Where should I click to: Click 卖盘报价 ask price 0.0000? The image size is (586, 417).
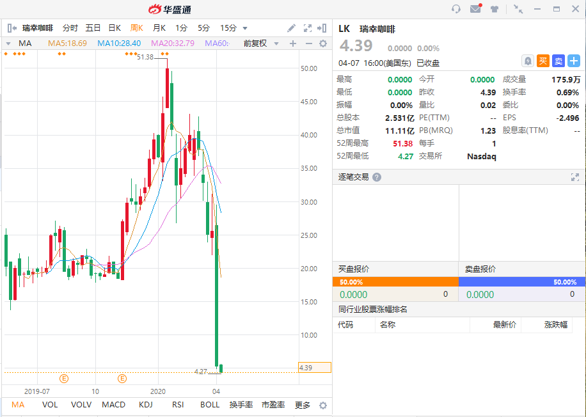480,295
